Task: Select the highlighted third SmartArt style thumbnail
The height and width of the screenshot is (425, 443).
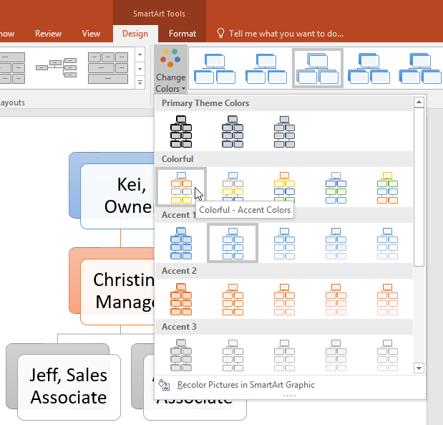Action: click(x=318, y=68)
